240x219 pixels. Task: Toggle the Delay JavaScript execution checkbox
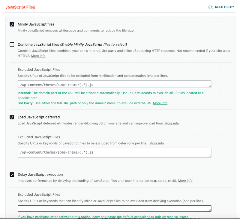(x=12, y=174)
